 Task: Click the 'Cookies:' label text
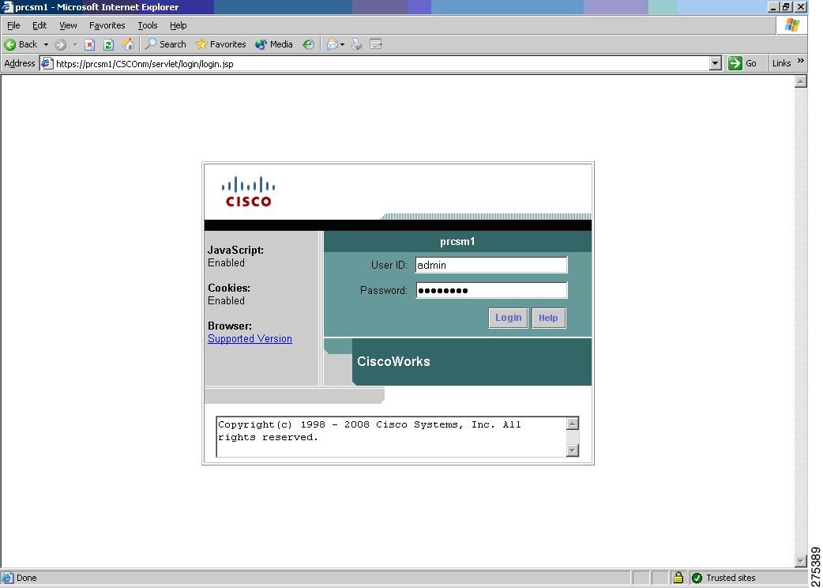[229, 288]
